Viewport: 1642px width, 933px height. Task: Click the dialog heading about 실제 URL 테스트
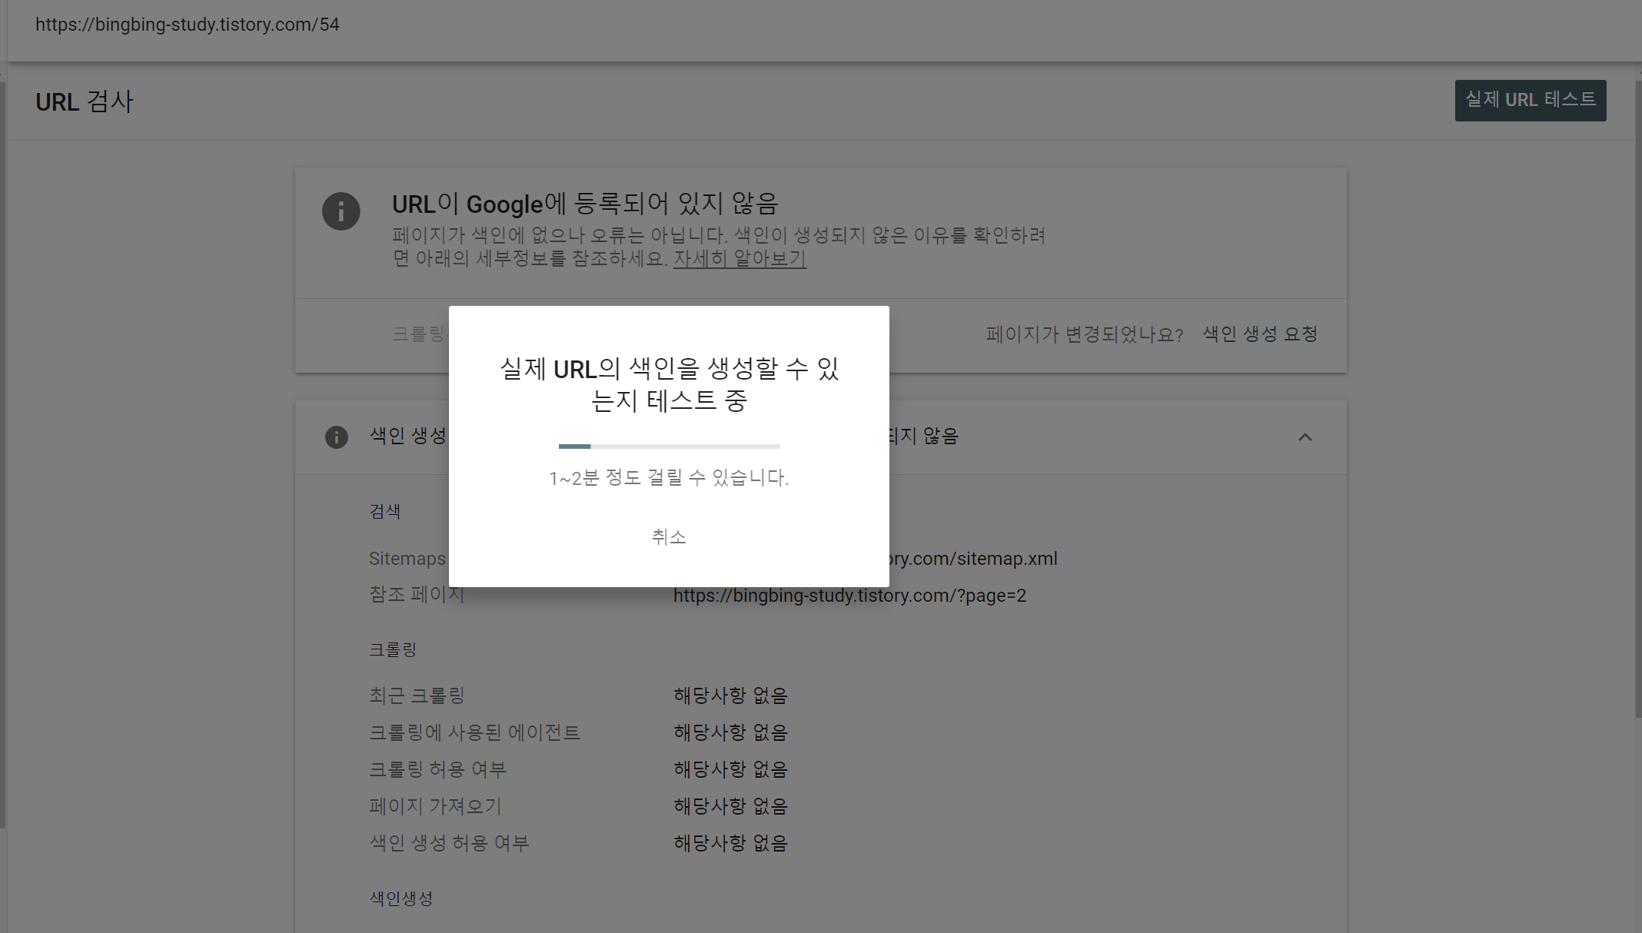point(669,384)
